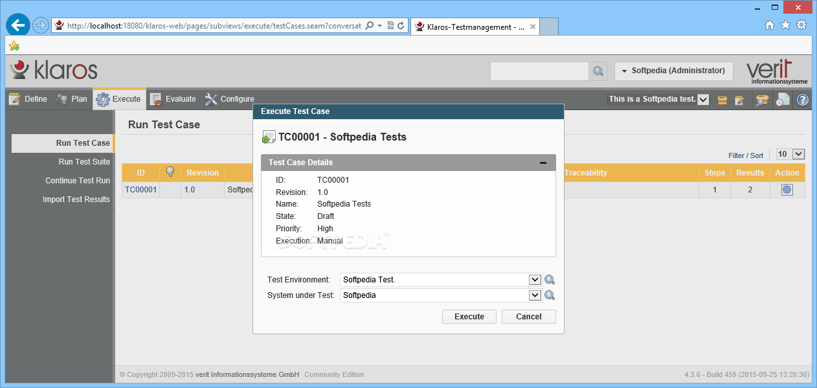Click the 1.0 revision link
The width and height of the screenshot is (817, 388).
pos(190,190)
